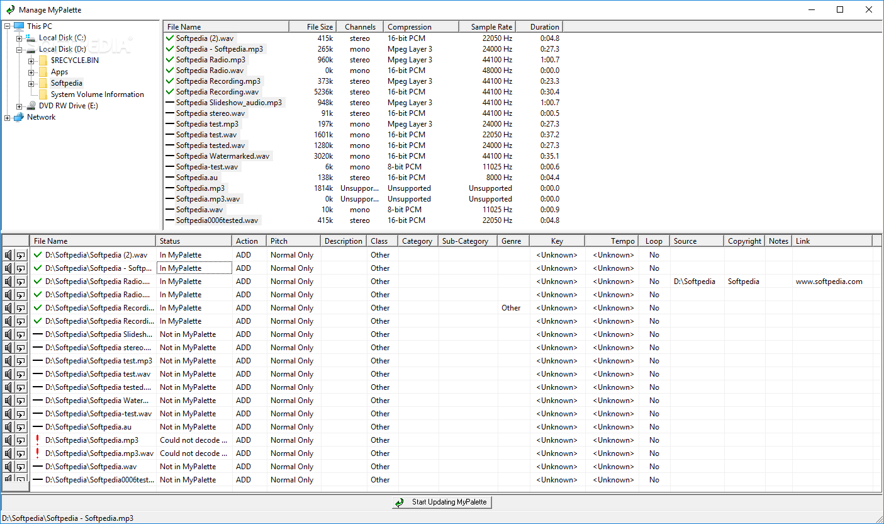
Task: Click the Local Disk (C:) drive icon
Action: (30, 38)
